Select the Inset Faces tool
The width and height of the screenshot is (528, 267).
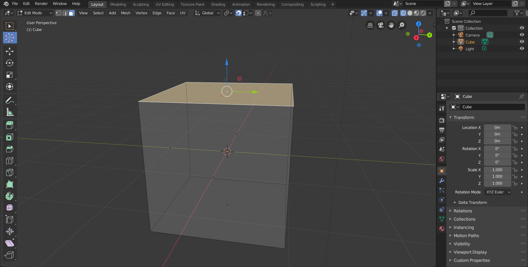pyautogui.click(x=10, y=137)
